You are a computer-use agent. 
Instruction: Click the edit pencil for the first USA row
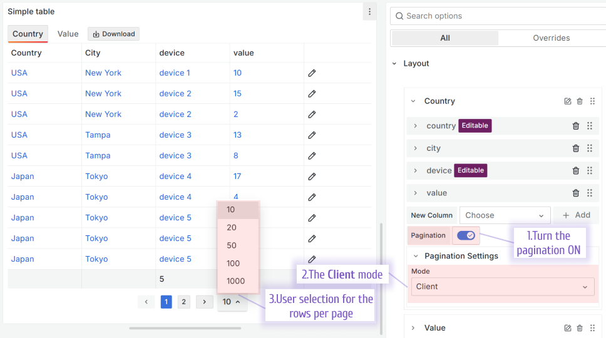[x=312, y=73]
